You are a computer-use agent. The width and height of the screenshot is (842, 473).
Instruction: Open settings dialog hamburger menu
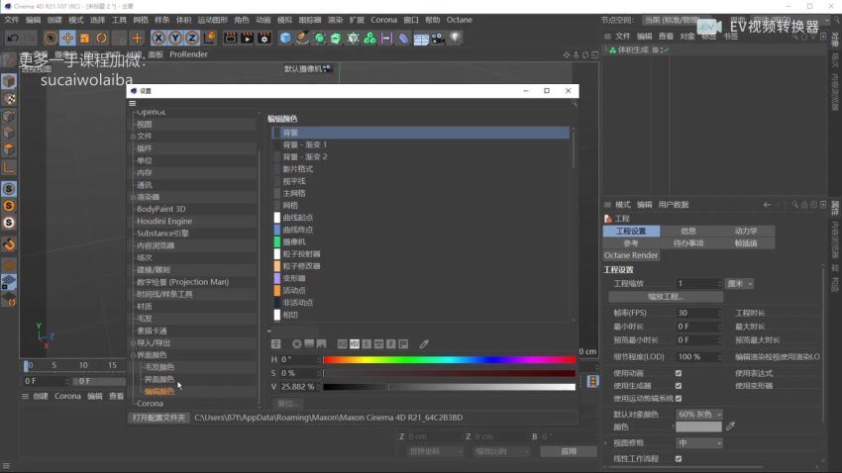tap(133, 104)
